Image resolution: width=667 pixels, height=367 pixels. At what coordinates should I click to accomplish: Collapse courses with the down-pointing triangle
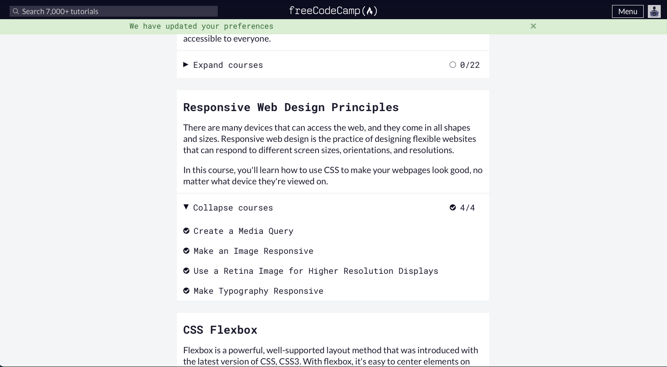tap(186, 207)
